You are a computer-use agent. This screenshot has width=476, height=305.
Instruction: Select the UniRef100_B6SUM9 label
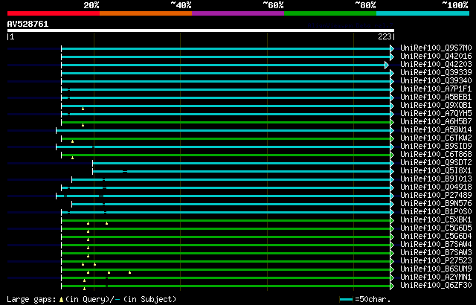click(436, 269)
